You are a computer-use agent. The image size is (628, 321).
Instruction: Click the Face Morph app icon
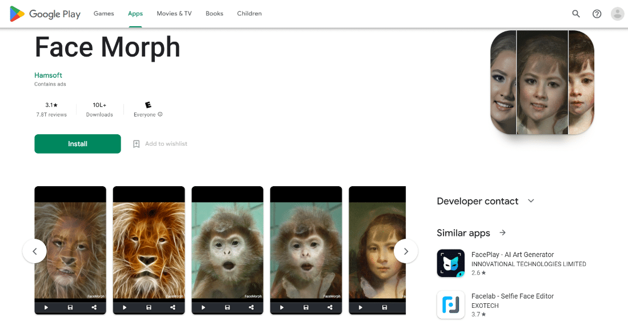pyautogui.click(x=542, y=82)
